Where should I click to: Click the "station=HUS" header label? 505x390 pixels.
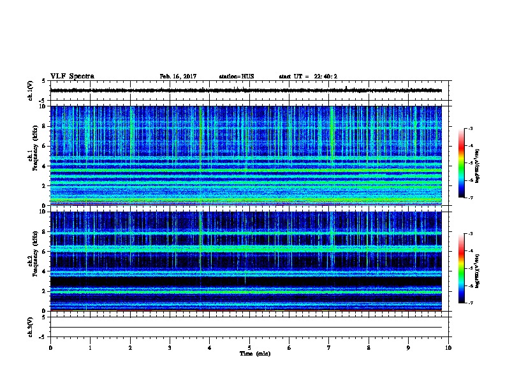(237, 76)
